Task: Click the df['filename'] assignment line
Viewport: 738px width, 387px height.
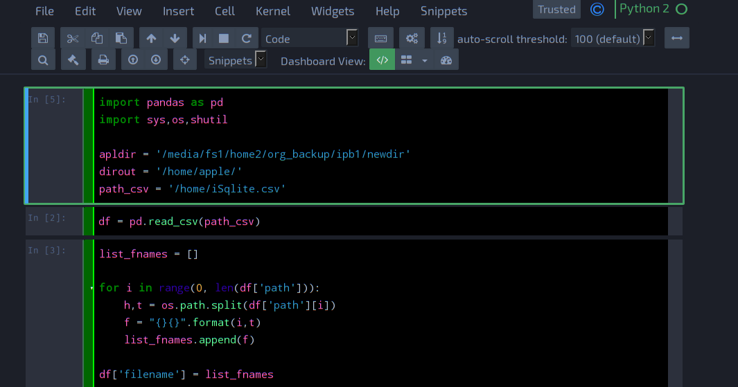Action: (186, 375)
